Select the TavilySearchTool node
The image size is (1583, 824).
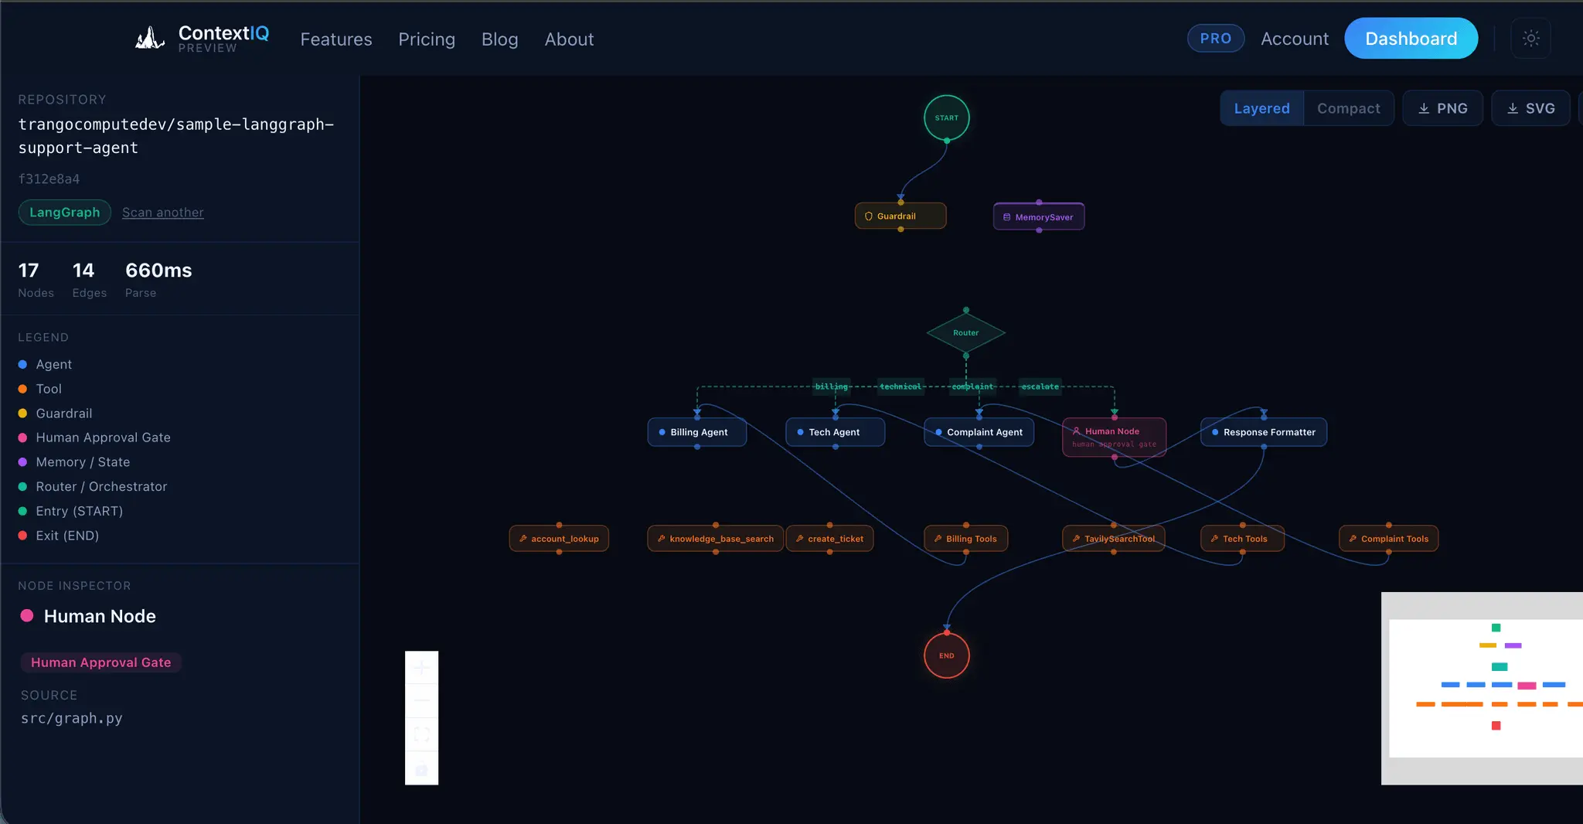tap(1113, 539)
